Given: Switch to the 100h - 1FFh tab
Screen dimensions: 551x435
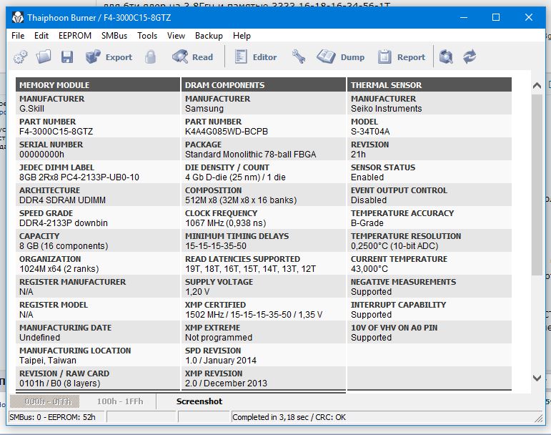Looking at the screenshot, I should click(x=120, y=401).
